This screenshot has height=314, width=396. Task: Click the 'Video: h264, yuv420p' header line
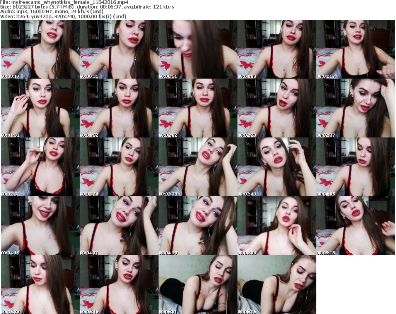coord(63,16)
